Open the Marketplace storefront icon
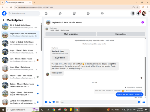150x112 pixels. click(x=74, y=13)
